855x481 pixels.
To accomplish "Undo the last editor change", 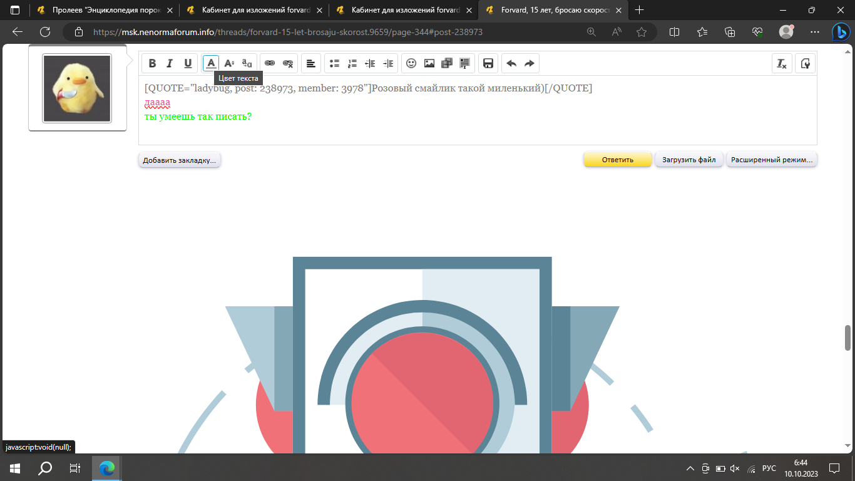I will pos(511,63).
